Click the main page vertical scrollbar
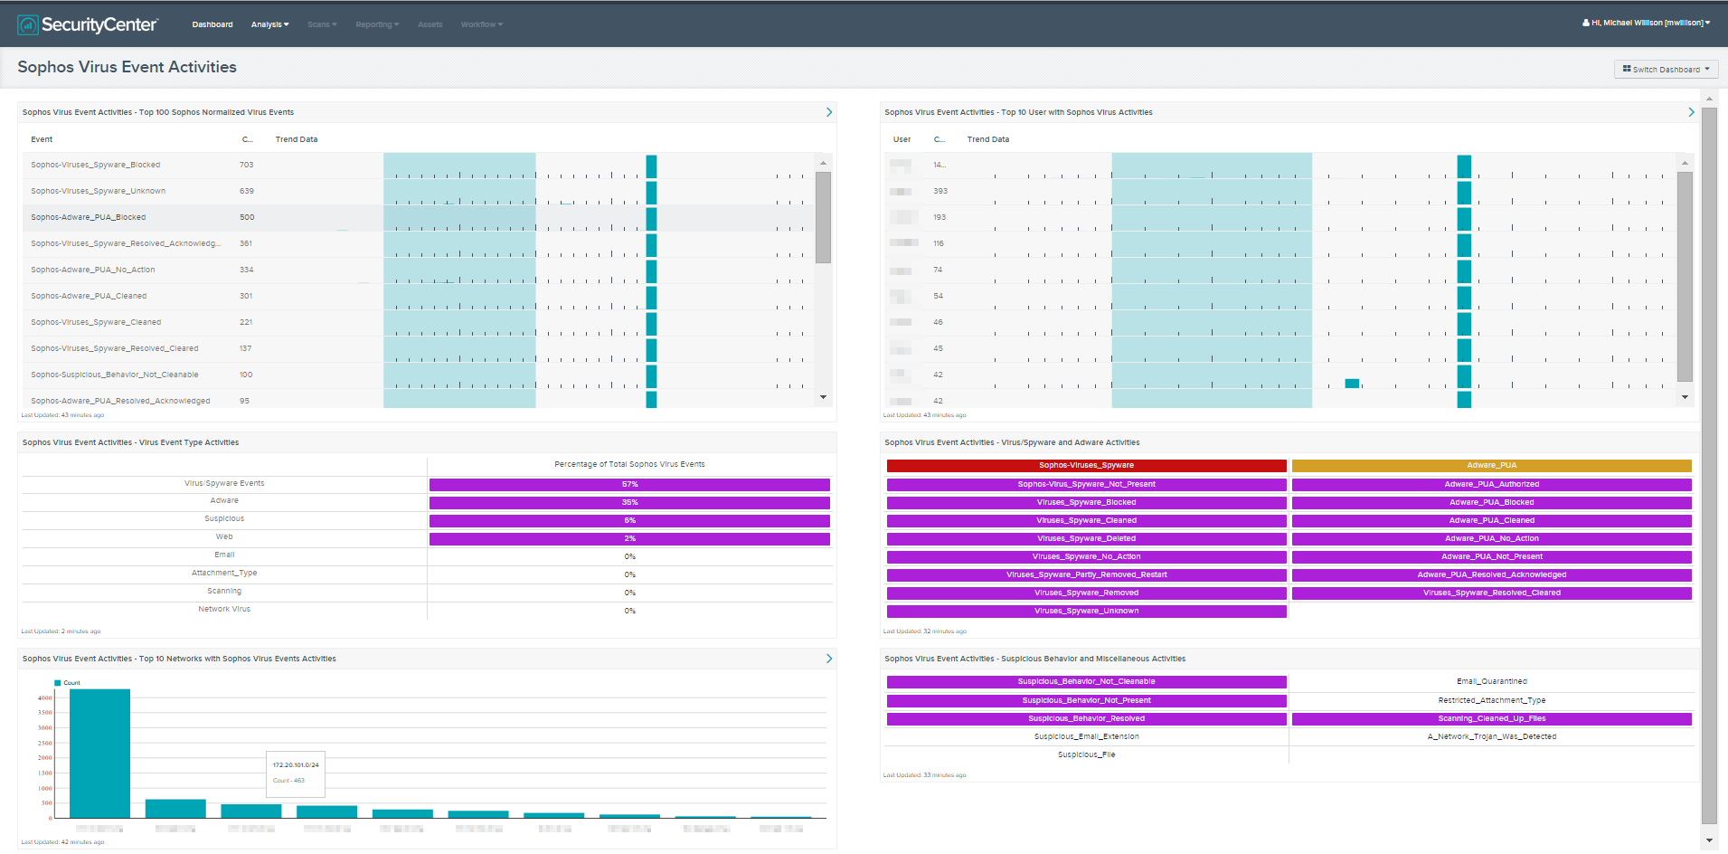The image size is (1728, 854). (x=1709, y=466)
